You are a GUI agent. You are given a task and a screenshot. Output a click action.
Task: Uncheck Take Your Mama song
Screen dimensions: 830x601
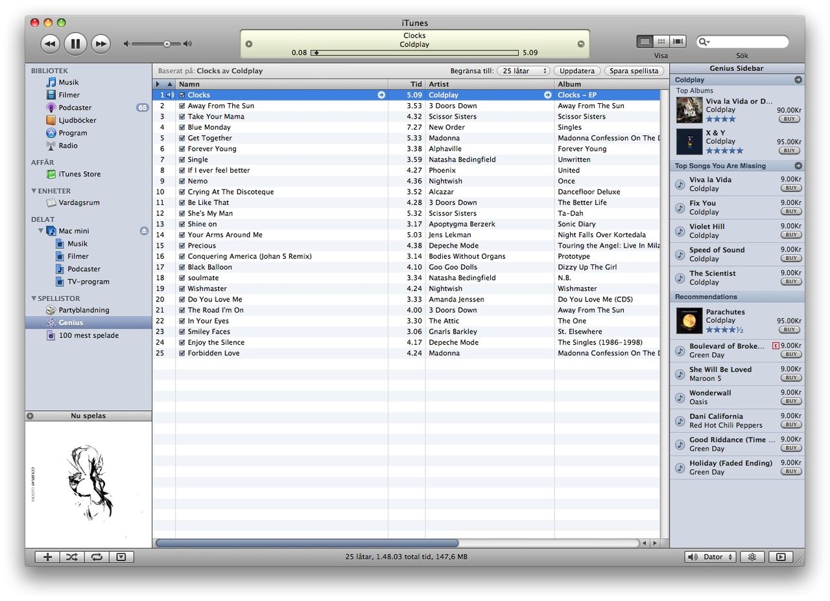tap(182, 117)
